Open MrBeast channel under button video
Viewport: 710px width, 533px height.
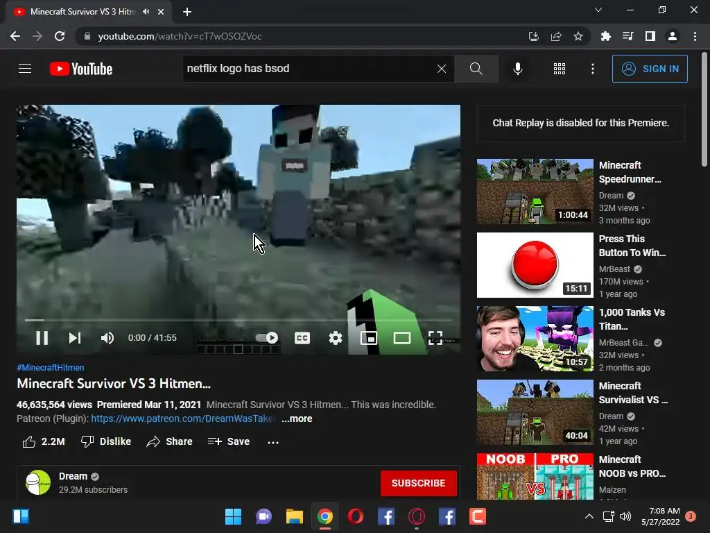614,269
